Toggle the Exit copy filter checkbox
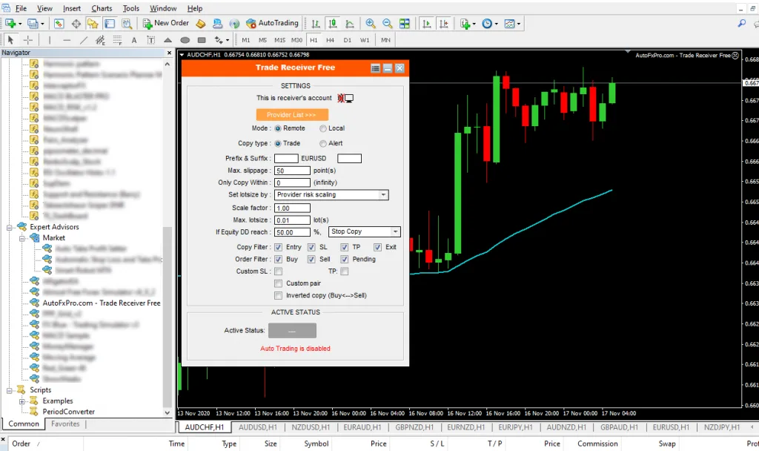This screenshot has height=451, width=759. point(377,247)
